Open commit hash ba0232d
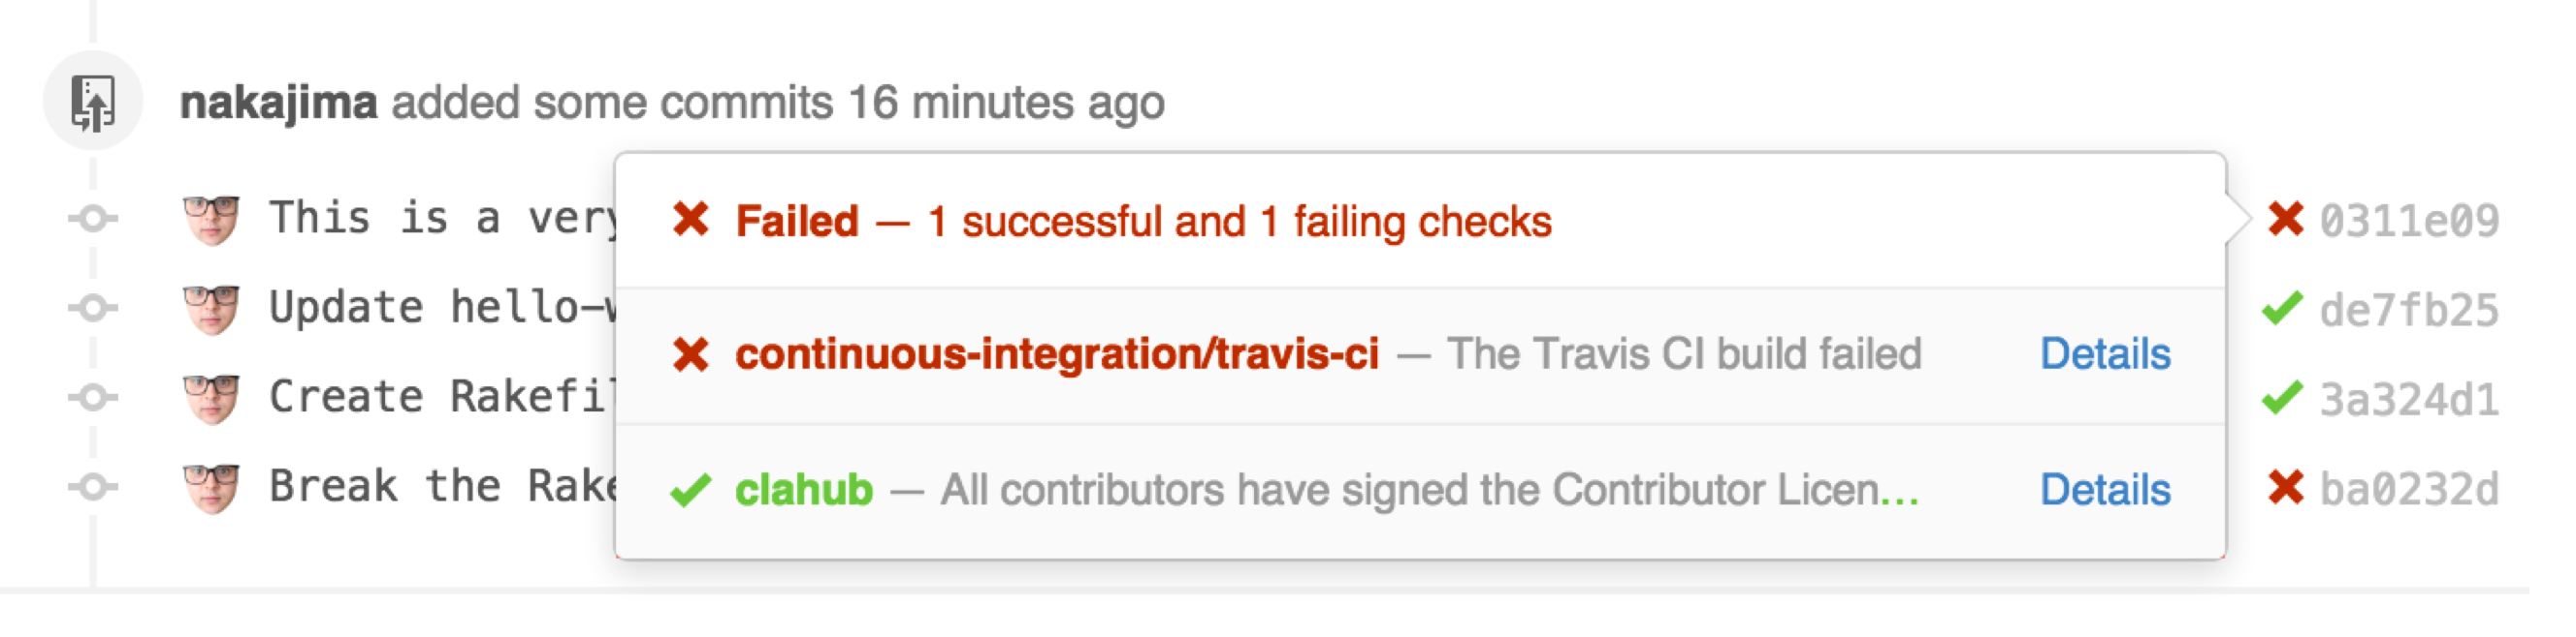Image resolution: width=2576 pixels, height=637 pixels. click(x=2408, y=489)
